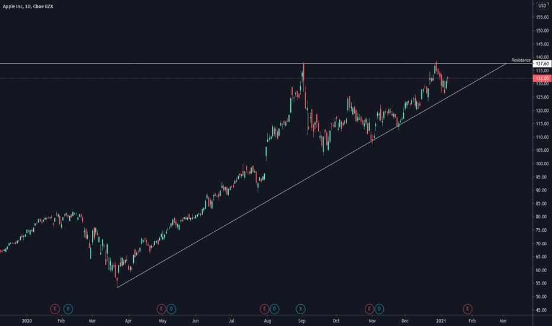Open the first earnings E marker before Feb 2020
552x326 pixels.
click(55, 309)
